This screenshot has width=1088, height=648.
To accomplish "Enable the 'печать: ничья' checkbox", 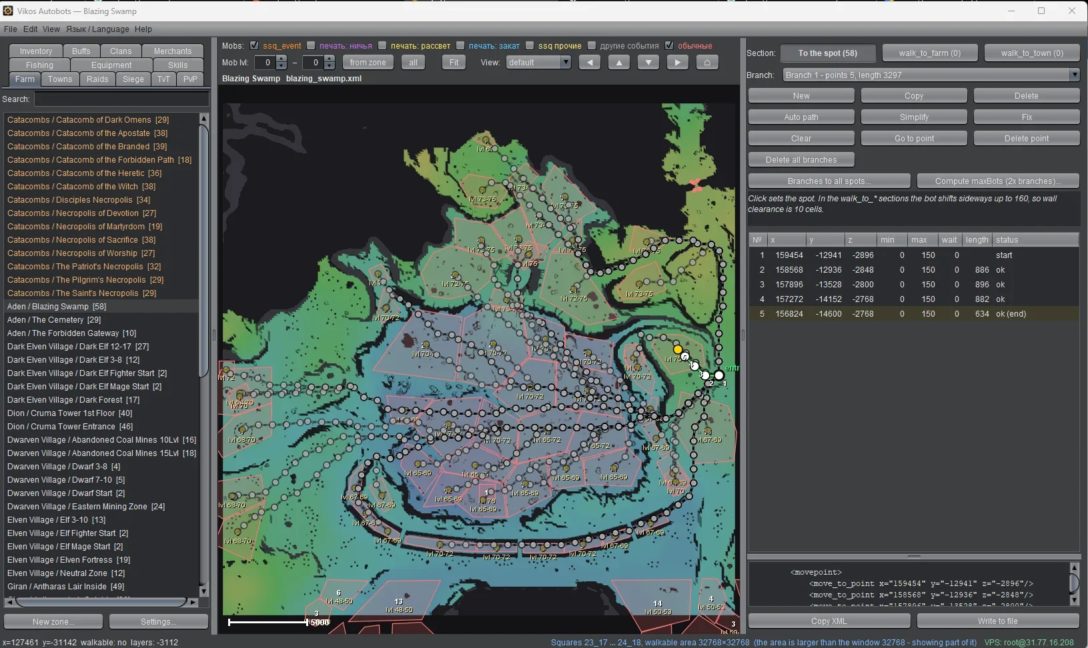I will [311, 45].
